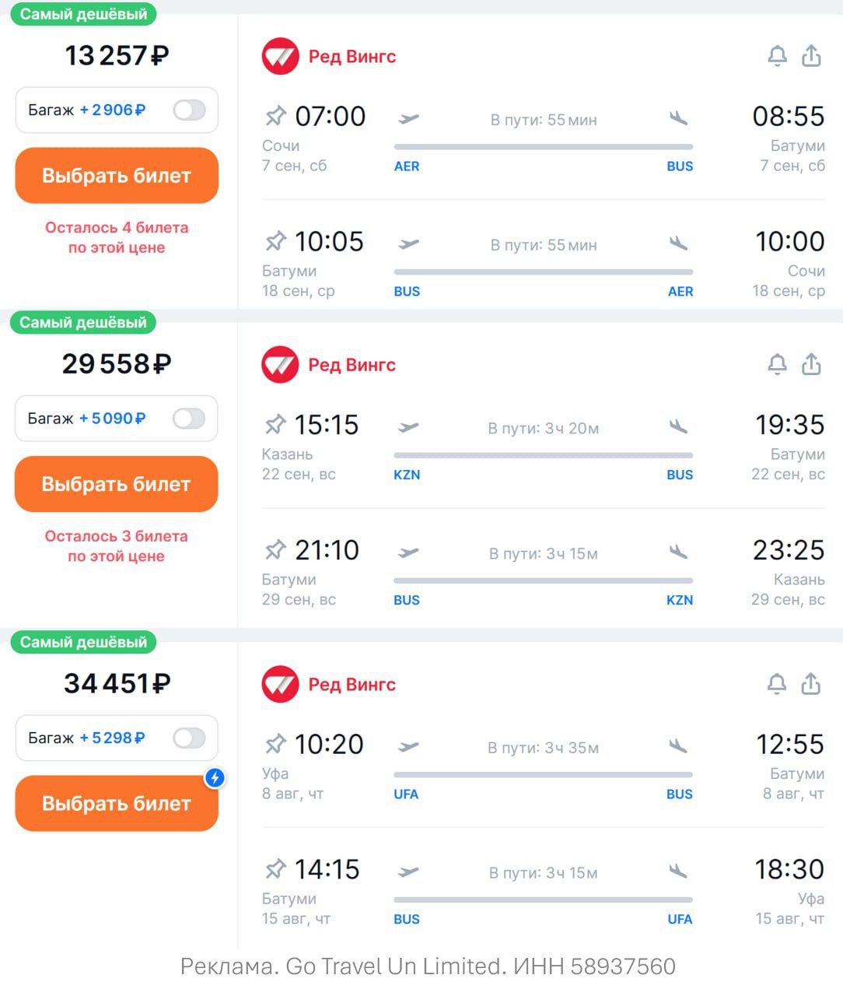Screen dimensions: 843x996
Task: Click the Sochi to Batumi flight duration bar
Action: point(543,146)
